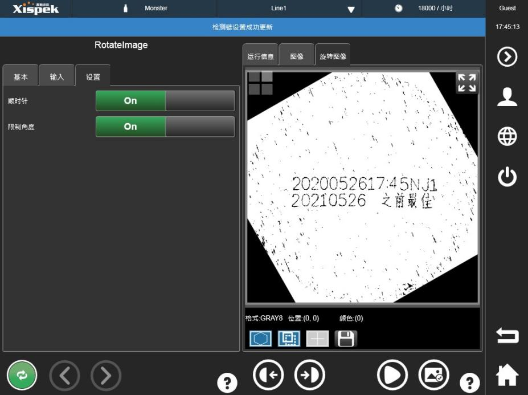Click the bottle product icon
Viewport: 528px width, 395px height.
[x=126, y=8]
